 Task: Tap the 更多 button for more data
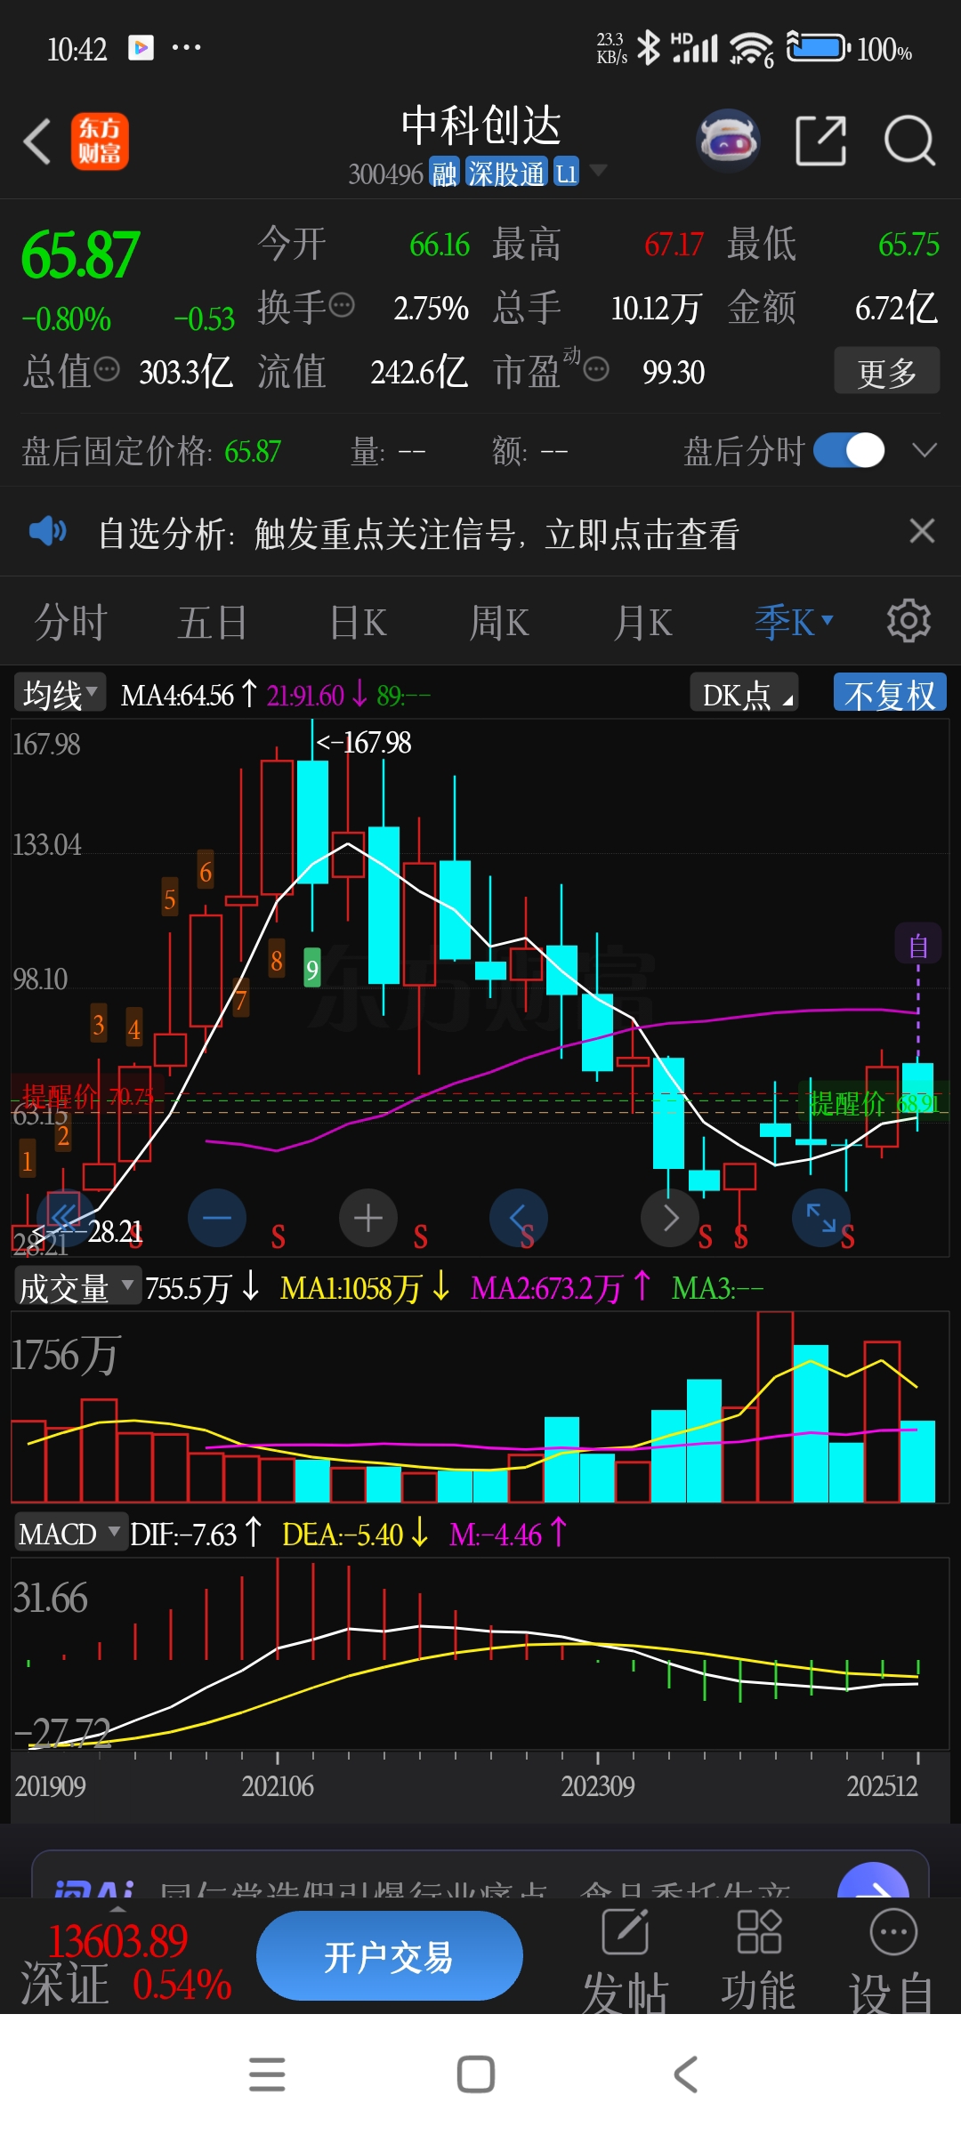tap(886, 371)
